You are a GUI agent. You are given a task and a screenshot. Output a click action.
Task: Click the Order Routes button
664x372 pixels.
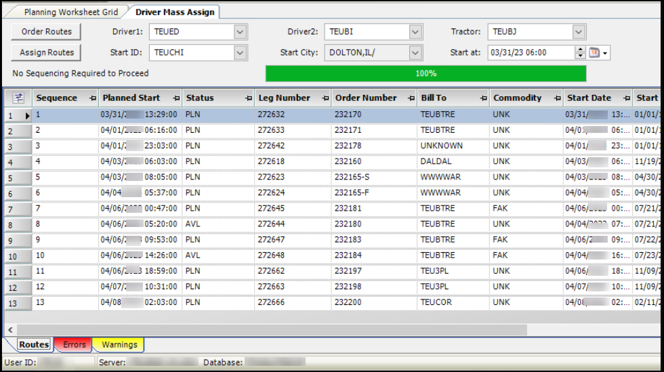pos(46,32)
